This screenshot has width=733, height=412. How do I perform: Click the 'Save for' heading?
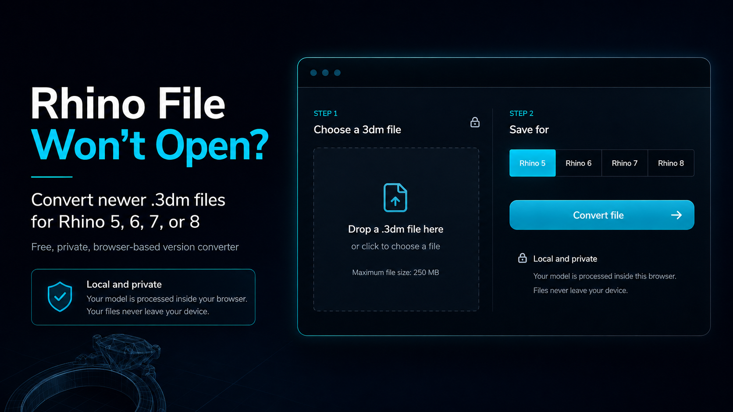[529, 130]
